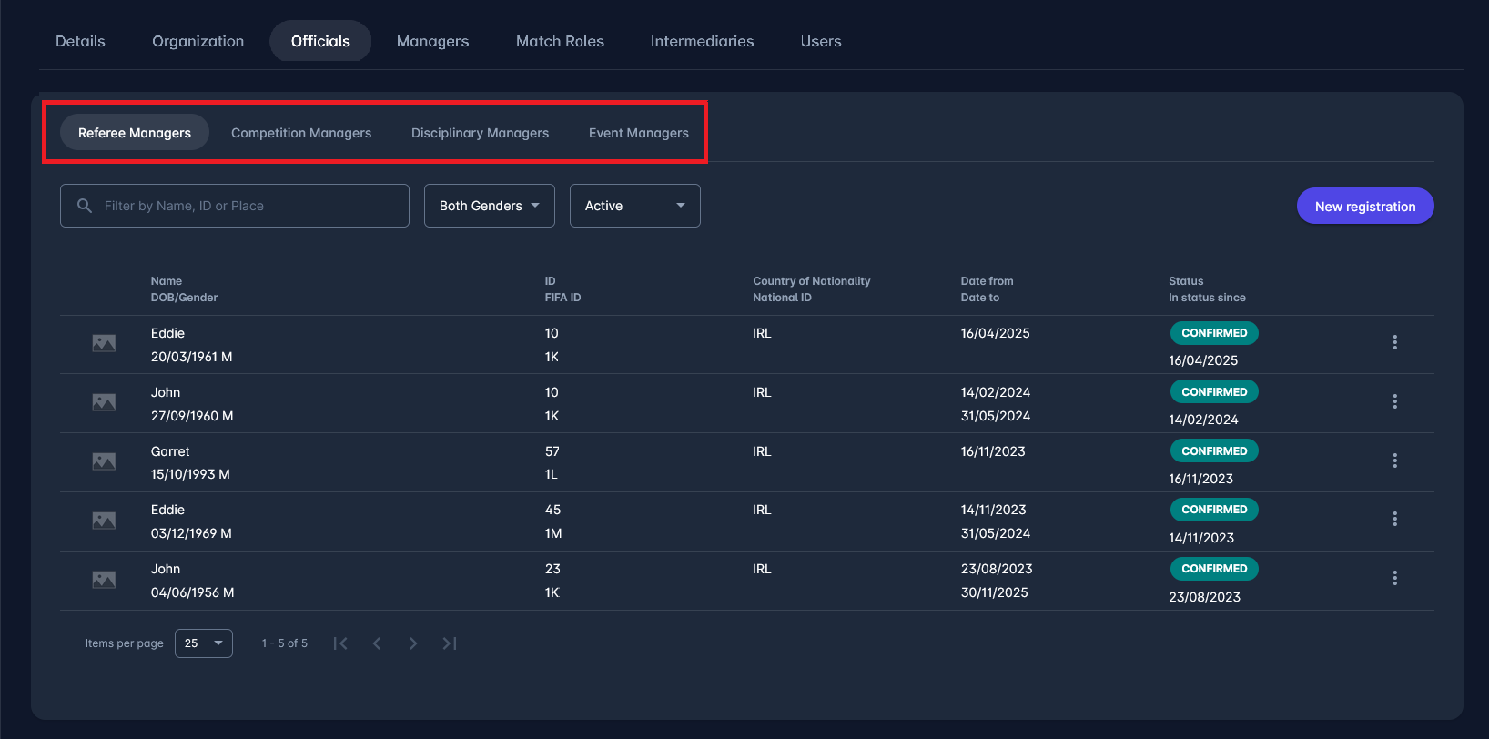Open the Match Roles tab
Viewport: 1489px width, 739px height.
[x=560, y=41]
